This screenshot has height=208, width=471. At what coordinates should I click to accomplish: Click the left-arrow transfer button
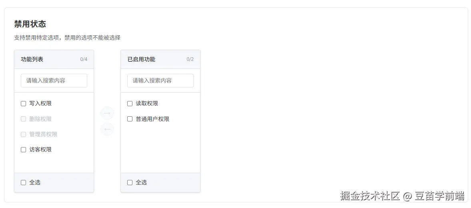(x=107, y=129)
